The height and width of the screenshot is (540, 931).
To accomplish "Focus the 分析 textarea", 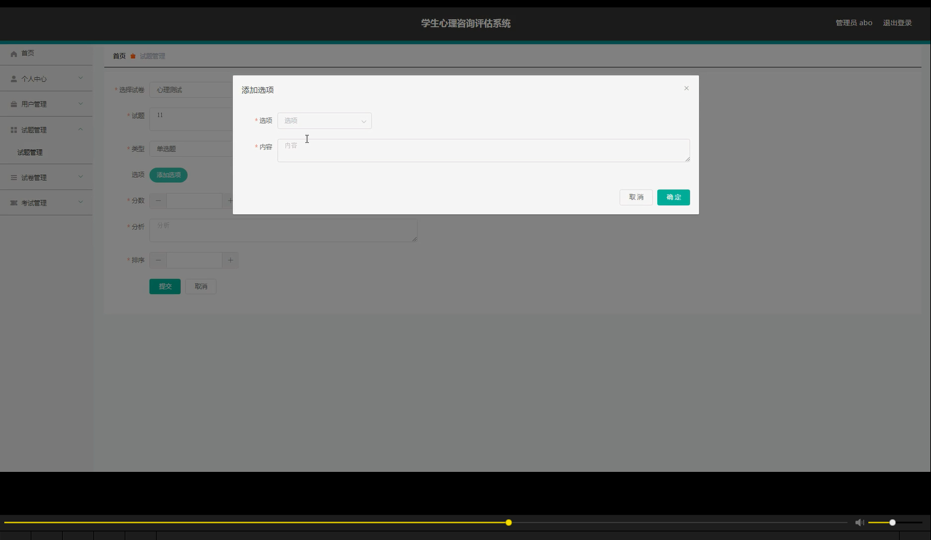I will click(x=283, y=230).
